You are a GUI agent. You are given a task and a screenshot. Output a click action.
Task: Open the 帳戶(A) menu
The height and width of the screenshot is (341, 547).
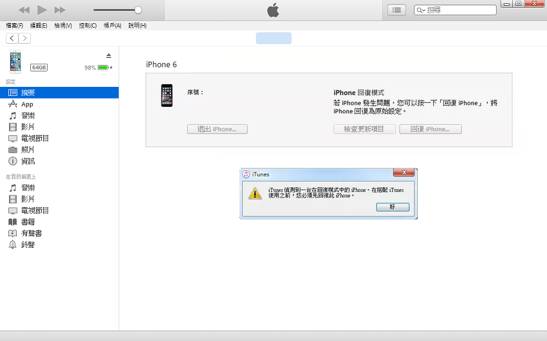113,26
